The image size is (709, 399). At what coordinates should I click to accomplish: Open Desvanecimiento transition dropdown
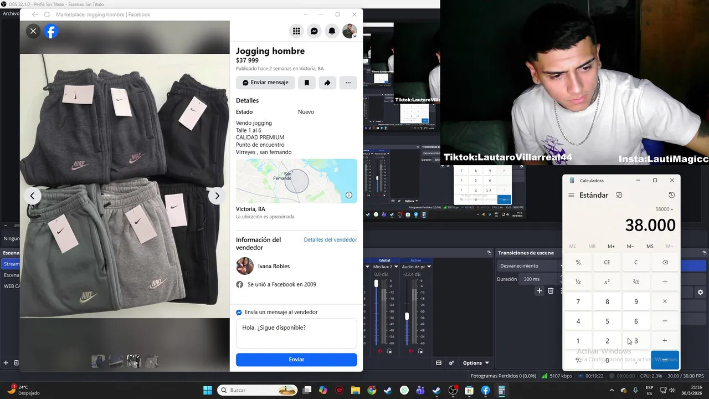tap(530, 265)
